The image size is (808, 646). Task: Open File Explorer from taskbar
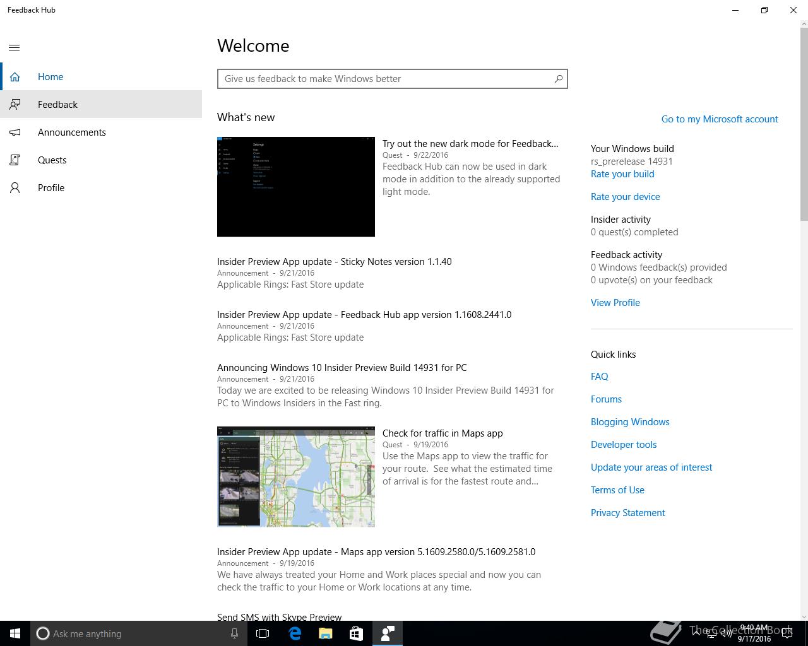click(x=325, y=633)
